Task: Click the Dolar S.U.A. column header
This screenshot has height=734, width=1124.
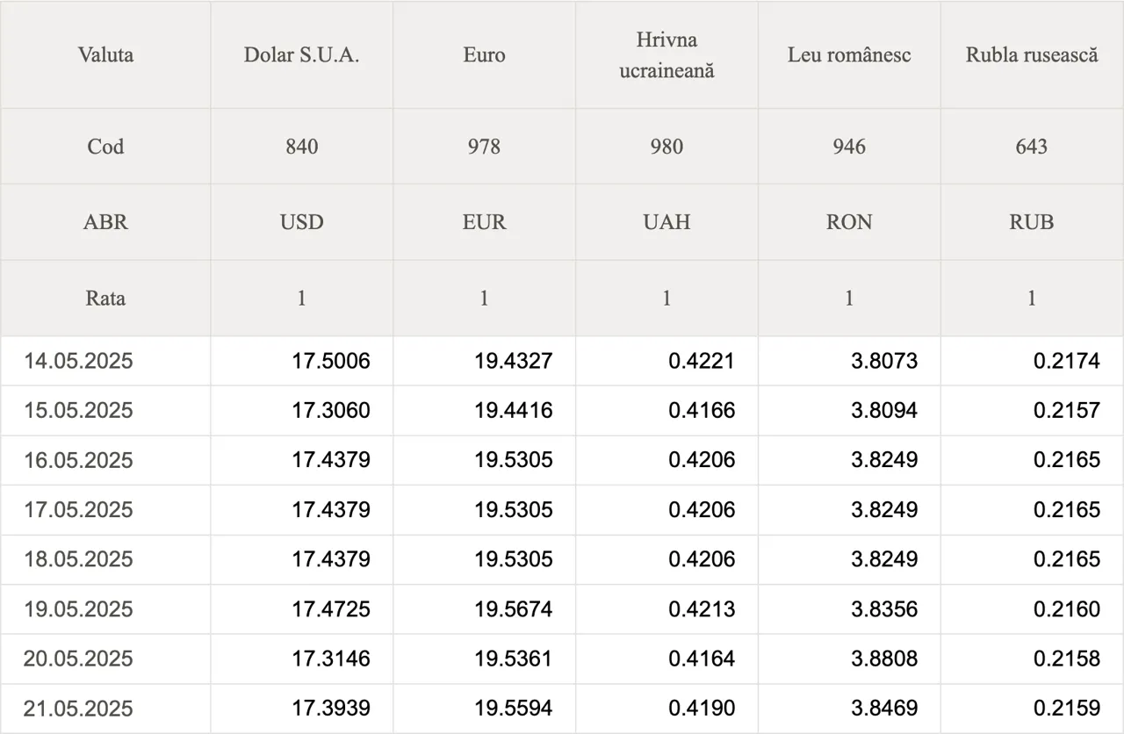Action: pos(301,54)
